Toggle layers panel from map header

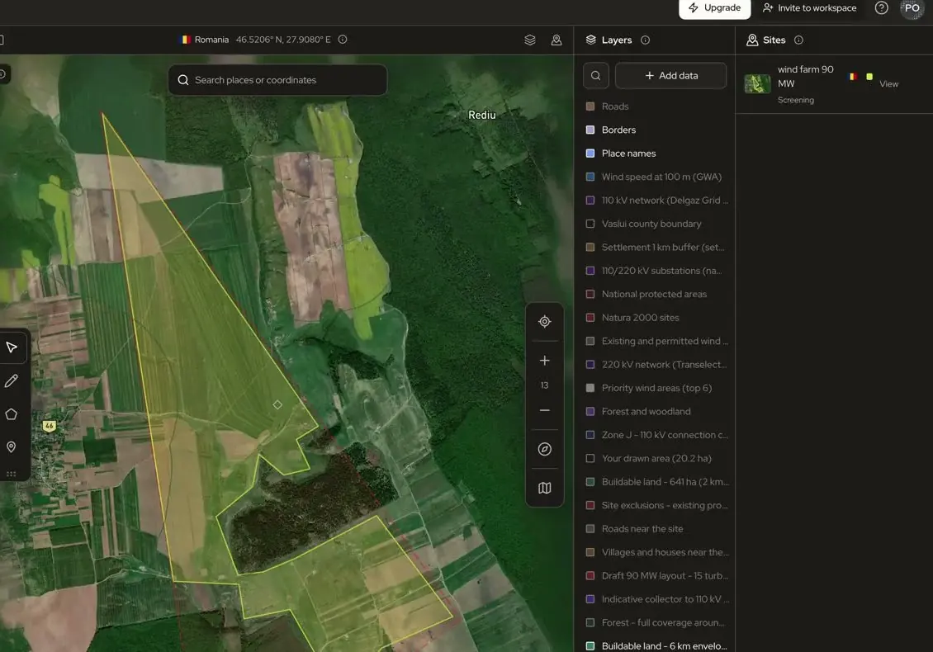(x=530, y=40)
